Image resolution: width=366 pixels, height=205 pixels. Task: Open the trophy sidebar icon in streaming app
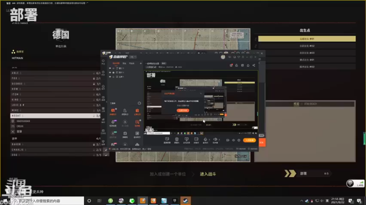point(103,141)
